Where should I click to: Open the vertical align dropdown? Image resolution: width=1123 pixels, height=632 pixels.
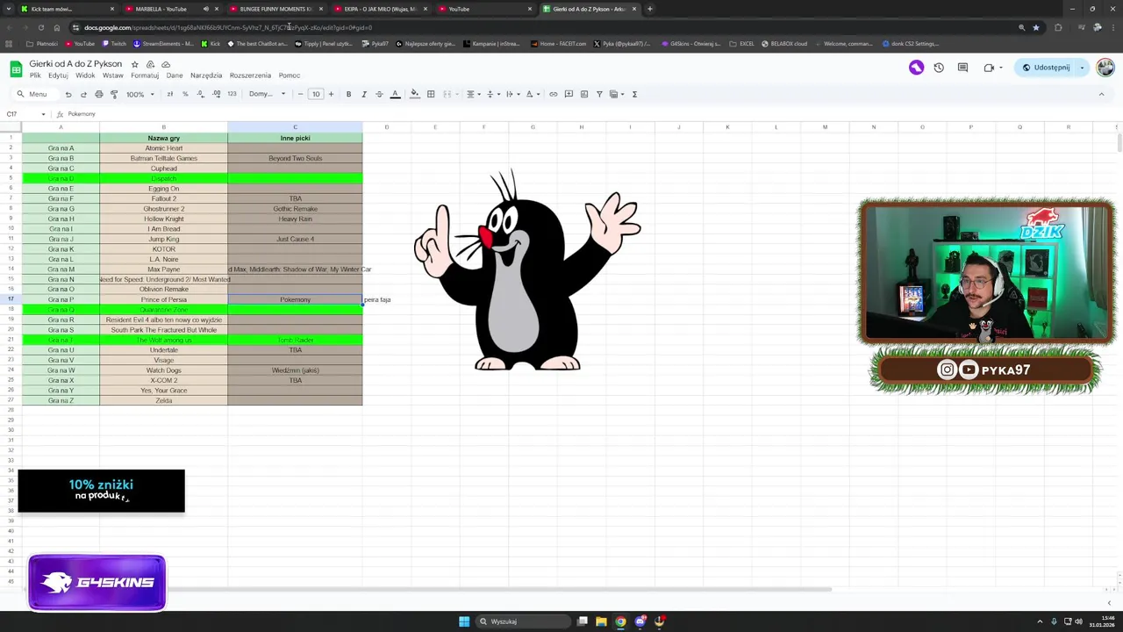(x=491, y=94)
